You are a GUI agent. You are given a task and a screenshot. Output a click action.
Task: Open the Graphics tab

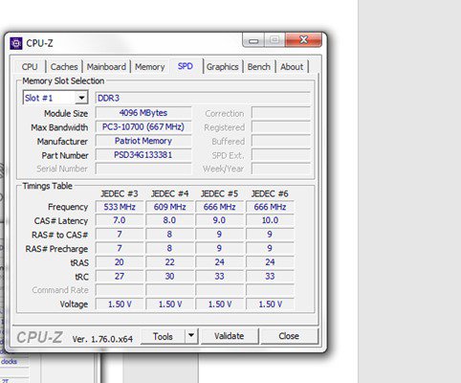tap(223, 67)
